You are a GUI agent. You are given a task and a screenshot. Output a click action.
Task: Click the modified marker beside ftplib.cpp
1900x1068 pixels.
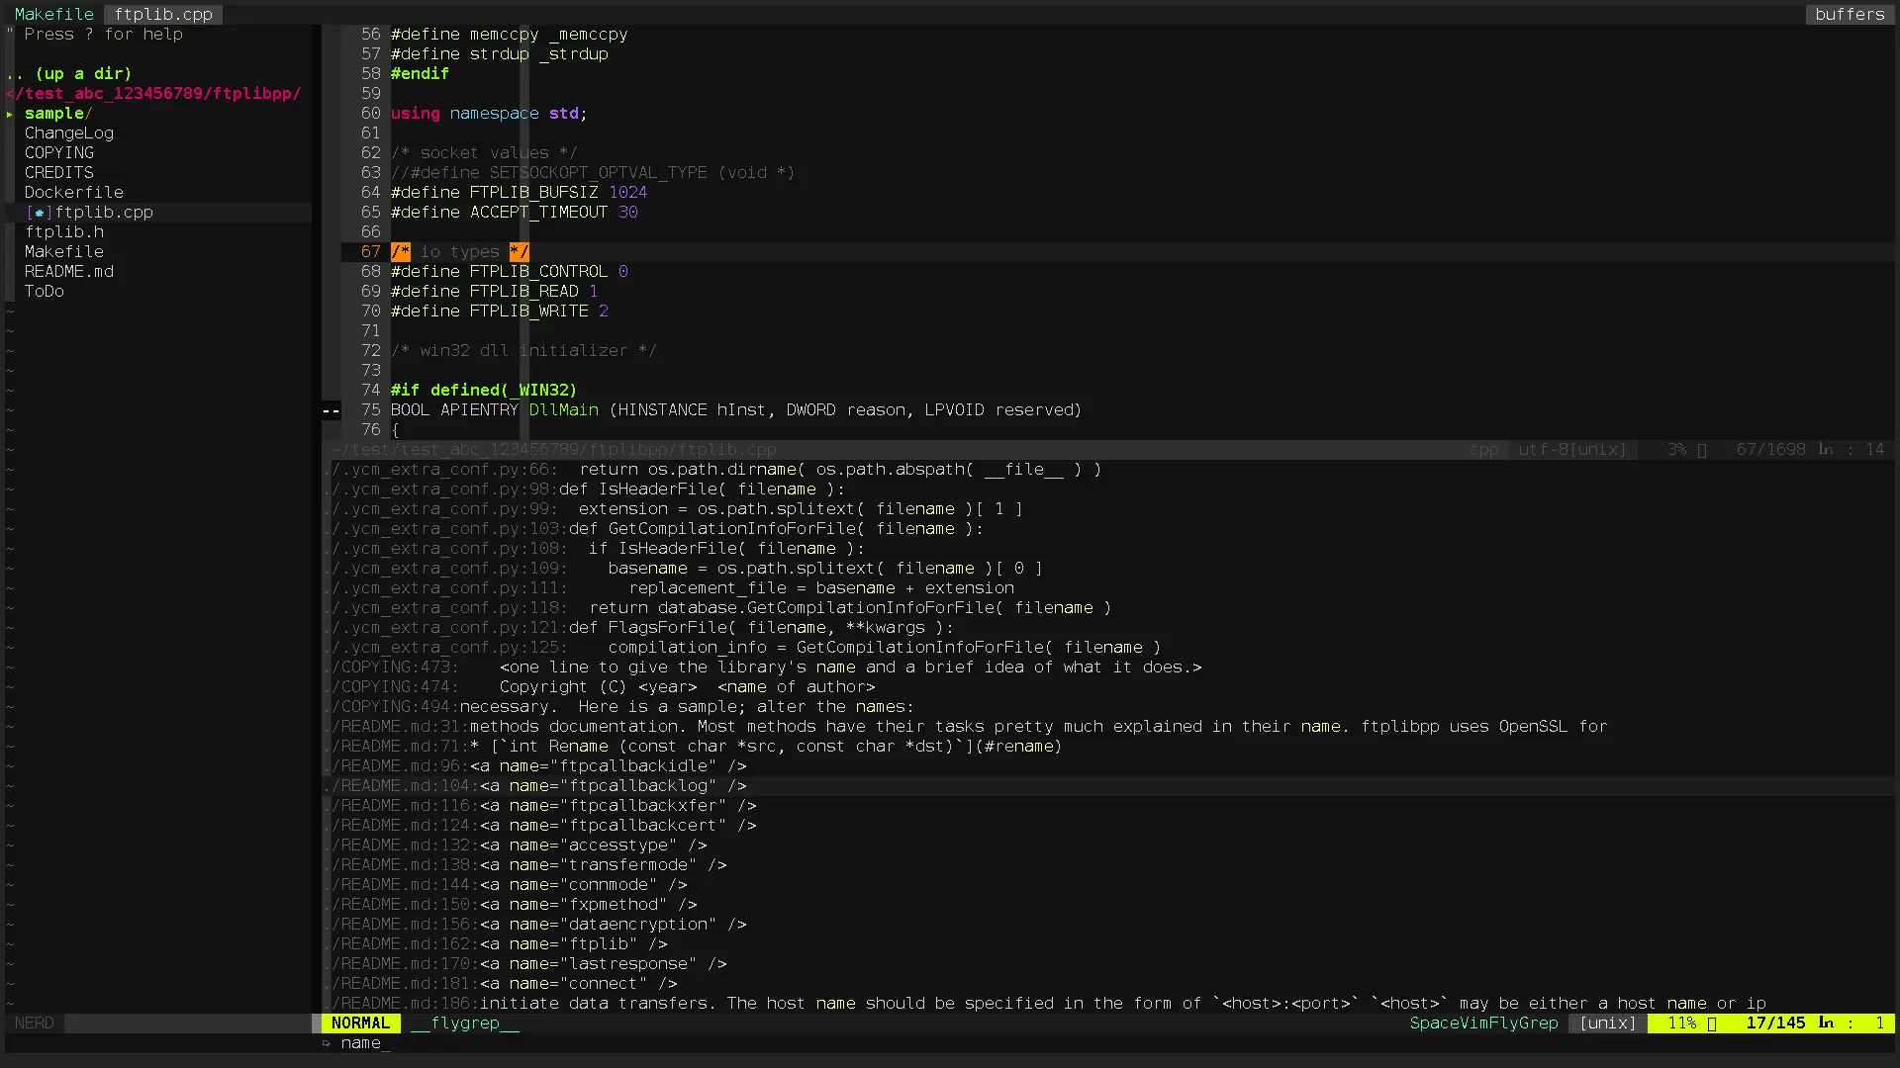pos(39,213)
